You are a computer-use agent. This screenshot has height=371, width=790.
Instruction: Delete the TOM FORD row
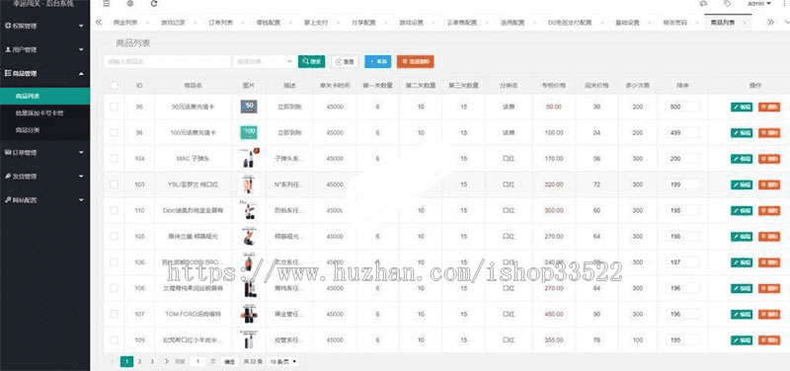[x=769, y=314]
